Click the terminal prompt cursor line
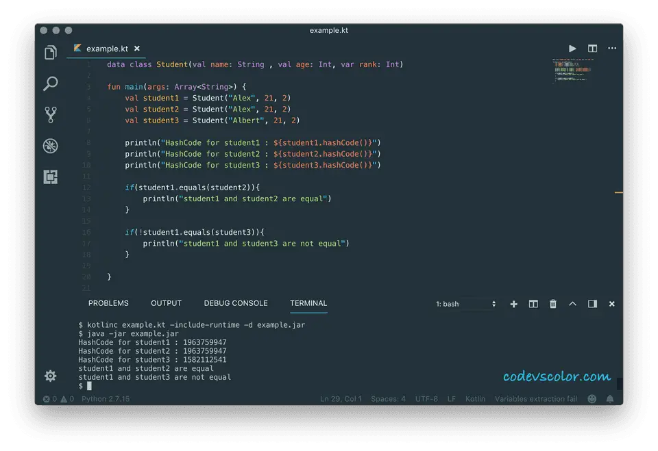 pyautogui.click(x=85, y=386)
